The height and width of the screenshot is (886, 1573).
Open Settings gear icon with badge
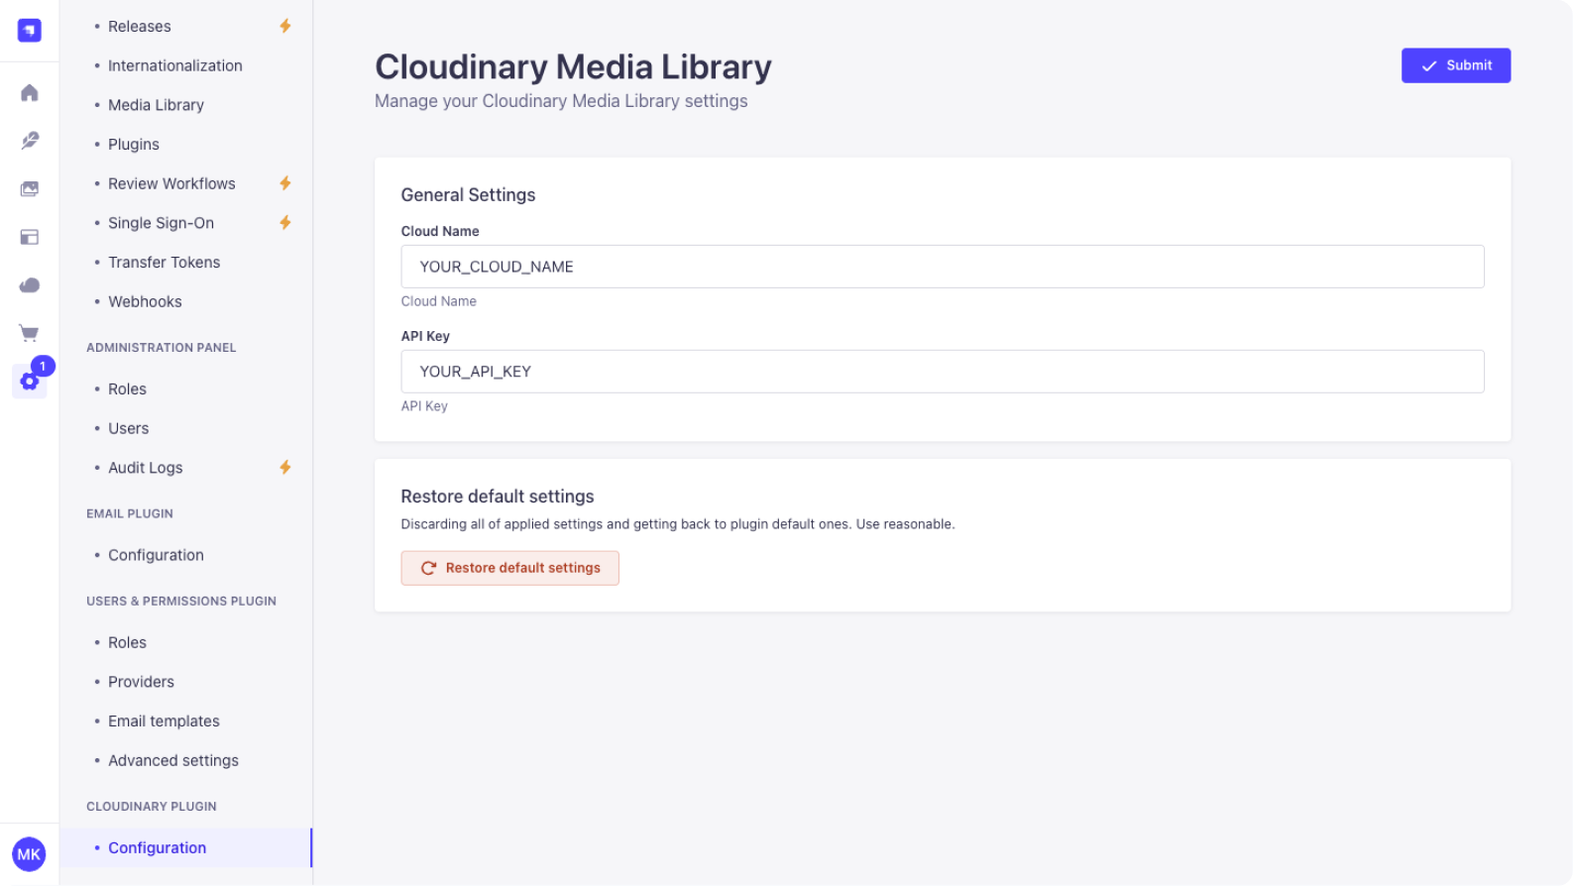tap(30, 381)
